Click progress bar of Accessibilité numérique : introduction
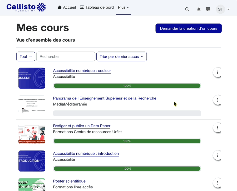 [127, 169]
